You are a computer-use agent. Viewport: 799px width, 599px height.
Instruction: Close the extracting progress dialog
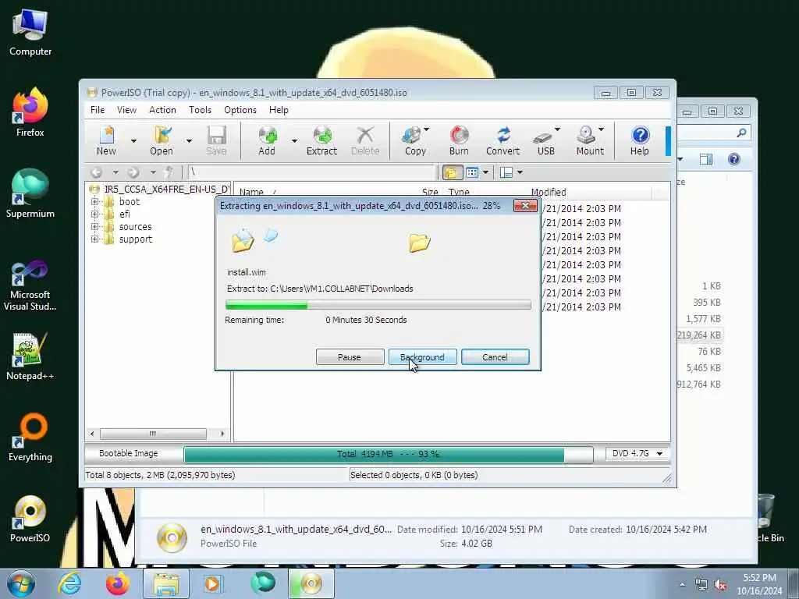pyautogui.click(x=525, y=206)
